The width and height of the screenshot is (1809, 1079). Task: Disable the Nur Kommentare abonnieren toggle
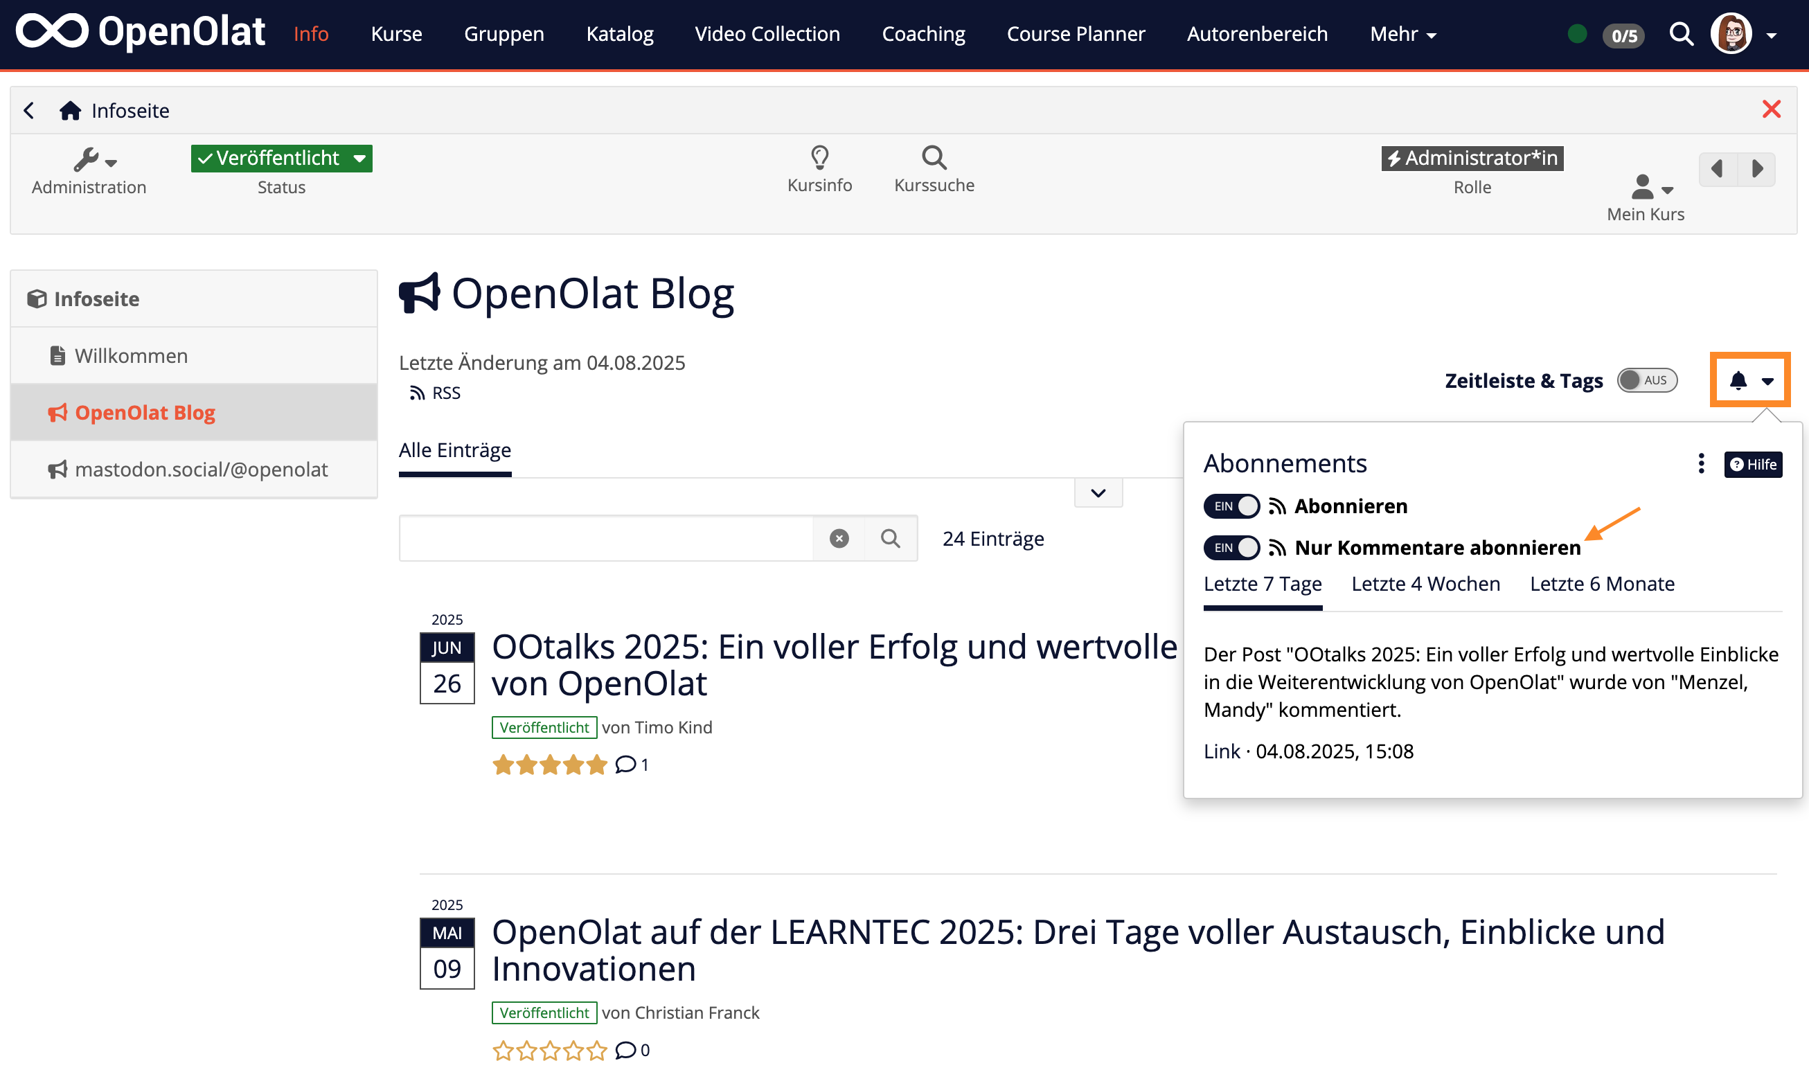point(1231,548)
